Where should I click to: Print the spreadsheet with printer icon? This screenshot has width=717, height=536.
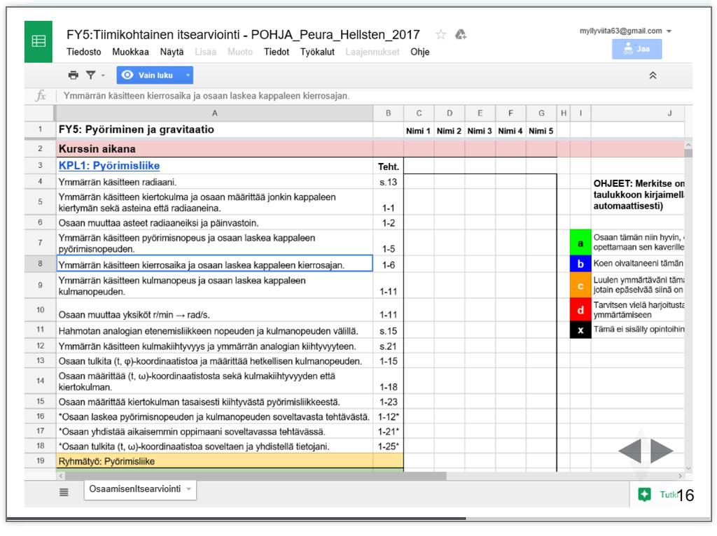pyautogui.click(x=73, y=75)
